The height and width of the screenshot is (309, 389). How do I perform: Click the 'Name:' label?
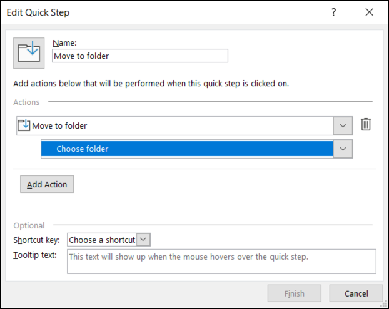(64, 42)
